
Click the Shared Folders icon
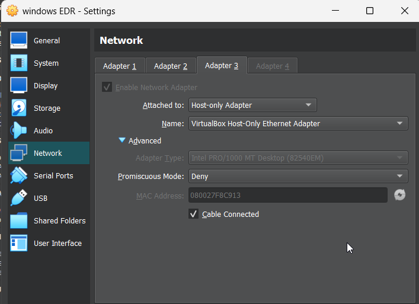pos(19,220)
